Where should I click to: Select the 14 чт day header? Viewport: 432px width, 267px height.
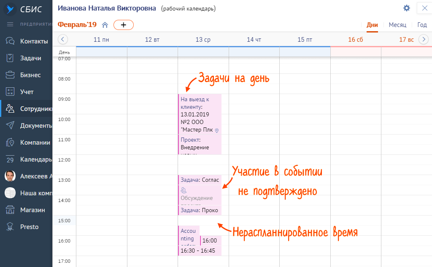tap(254, 40)
